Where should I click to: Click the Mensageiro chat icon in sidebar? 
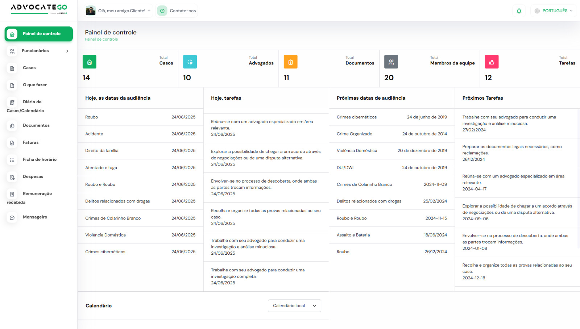pos(12,217)
